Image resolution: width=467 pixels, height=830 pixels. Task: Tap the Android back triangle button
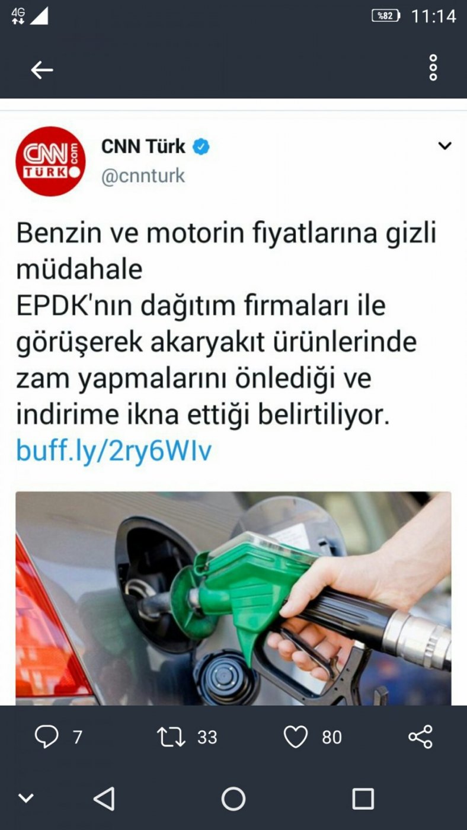tap(104, 799)
